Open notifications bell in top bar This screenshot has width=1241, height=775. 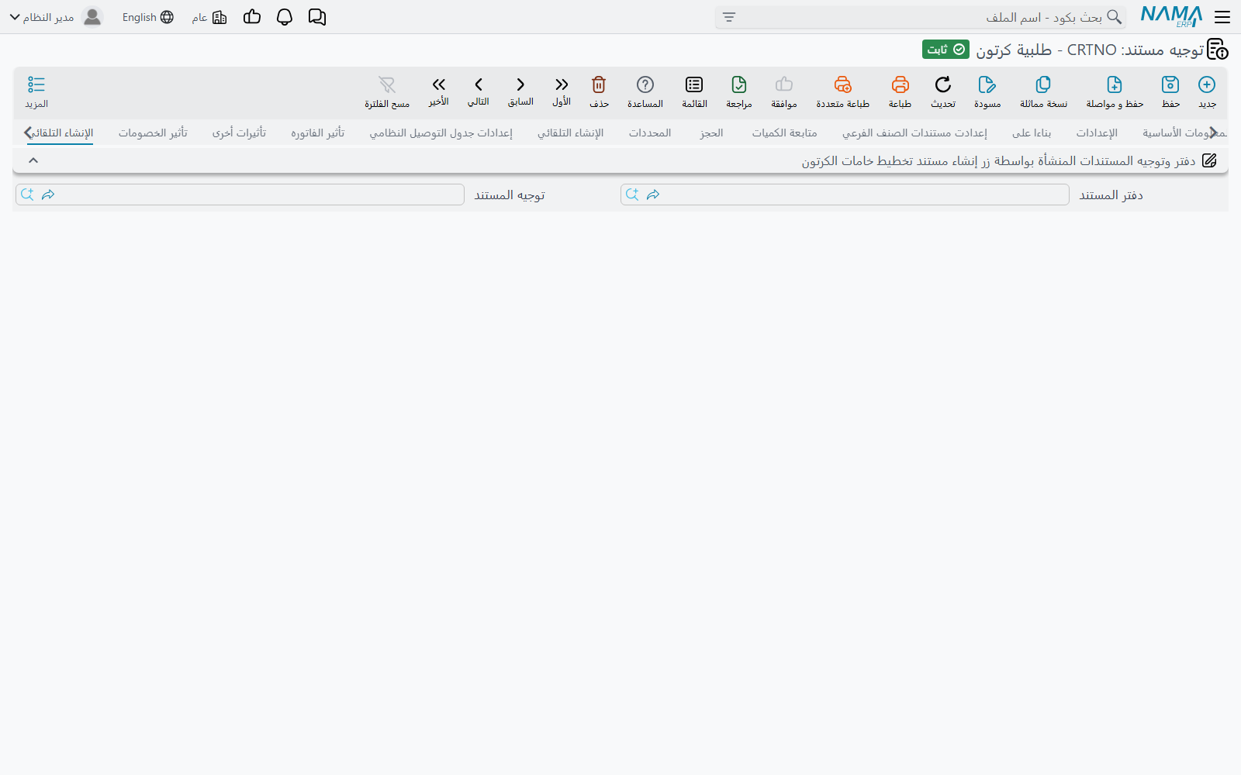click(x=285, y=17)
